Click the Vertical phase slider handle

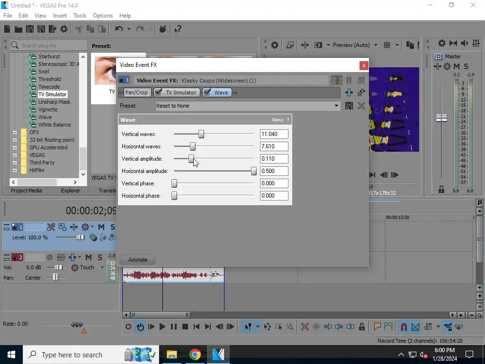point(174,183)
